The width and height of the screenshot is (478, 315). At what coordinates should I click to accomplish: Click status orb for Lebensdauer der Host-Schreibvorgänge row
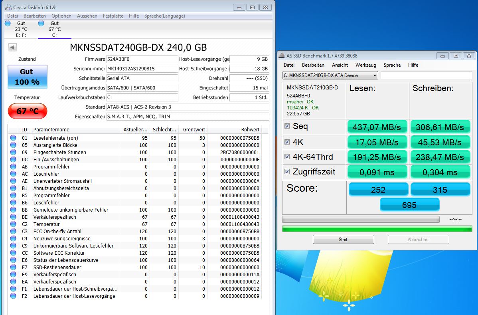point(13,289)
